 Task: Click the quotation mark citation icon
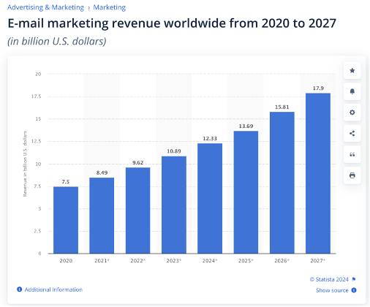pyautogui.click(x=352, y=154)
